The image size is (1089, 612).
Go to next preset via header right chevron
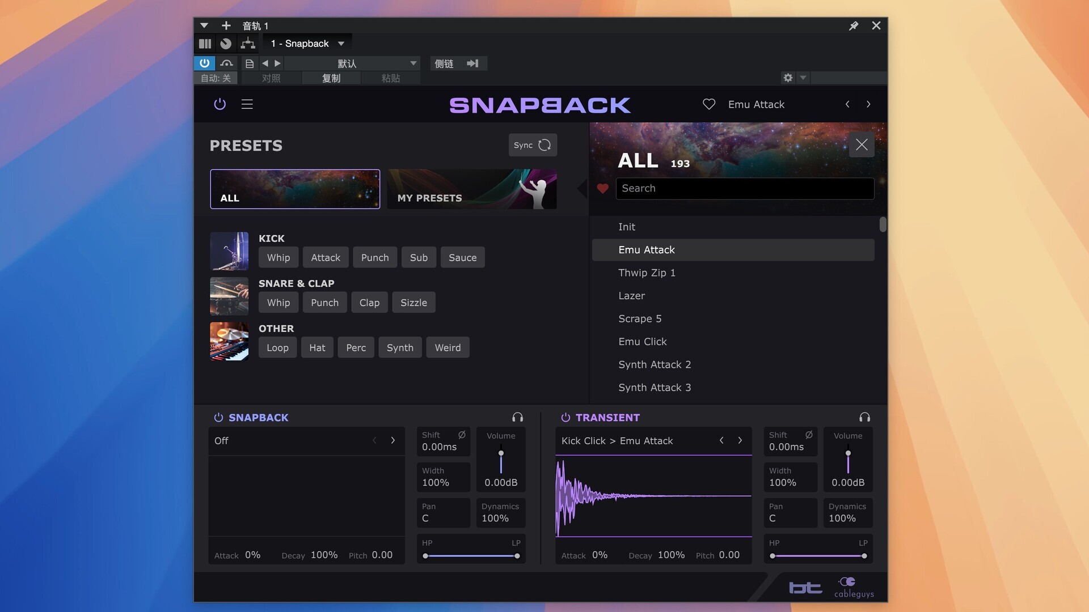868,104
